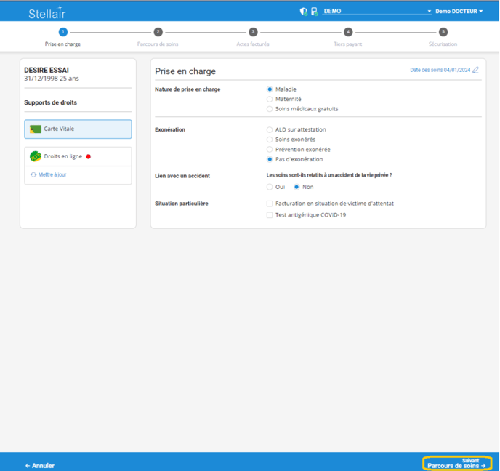The width and height of the screenshot is (500, 471).
Task: Choose ALD sur attestation exoneration
Action: pyautogui.click(x=270, y=130)
